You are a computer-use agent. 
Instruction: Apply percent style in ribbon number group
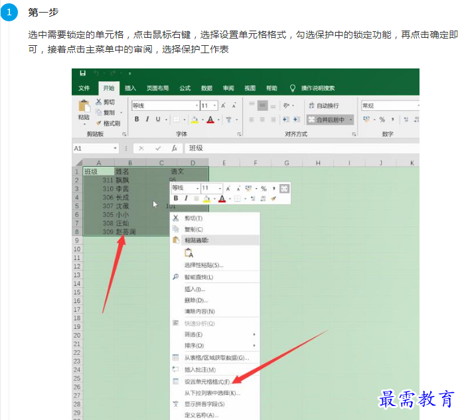[x=382, y=119]
